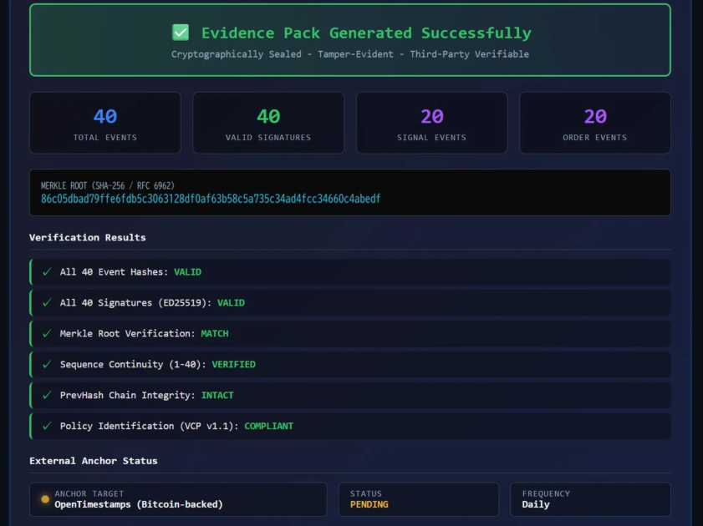Click checkmark beside Merkle Root Verification
Viewport: 703px width, 526px height.
click(47, 334)
